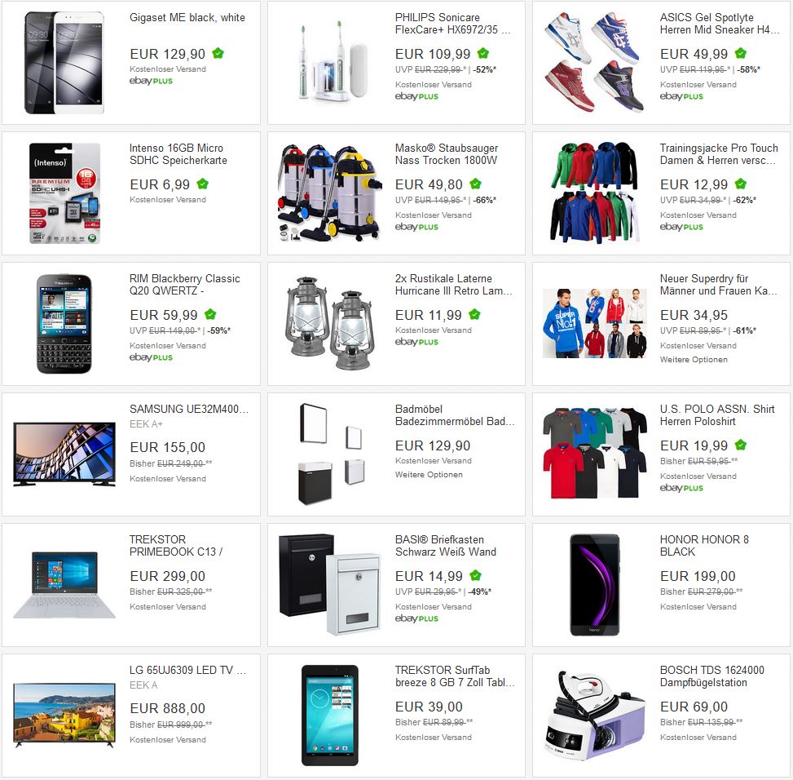The height and width of the screenshot is (780, 793).
Task: Click green badge next to Philips Sonicare price
Action: pos(483,53)
